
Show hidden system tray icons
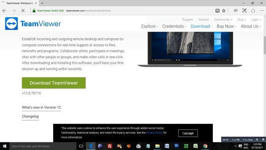pyautogui.click(x=236, y=146)
